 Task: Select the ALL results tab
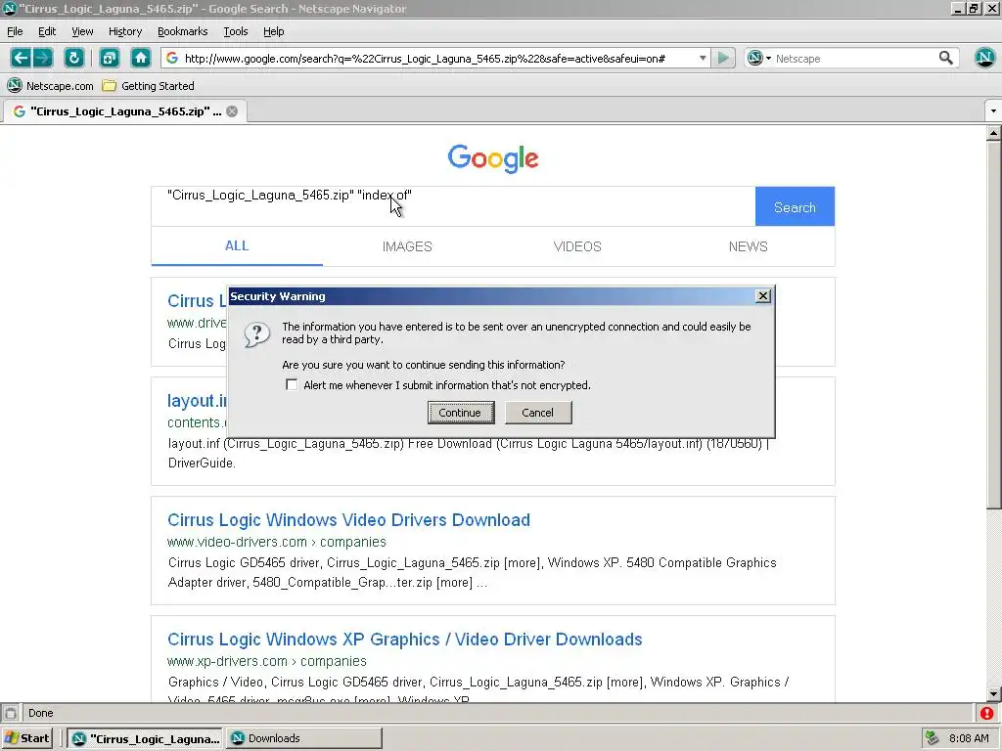[x=237, y=246]
